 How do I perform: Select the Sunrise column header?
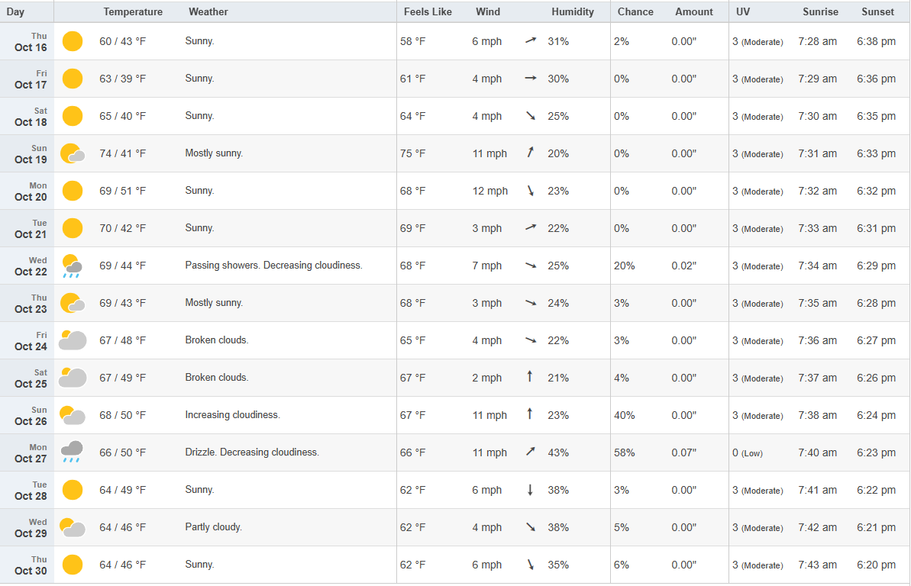(820, 11)
